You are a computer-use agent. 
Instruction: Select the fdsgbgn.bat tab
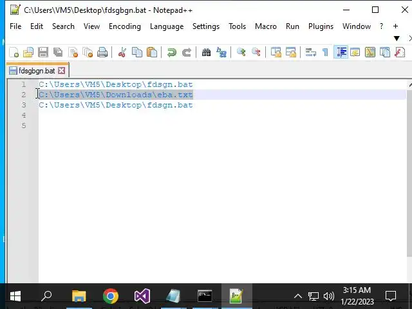[x=37, y=70]
